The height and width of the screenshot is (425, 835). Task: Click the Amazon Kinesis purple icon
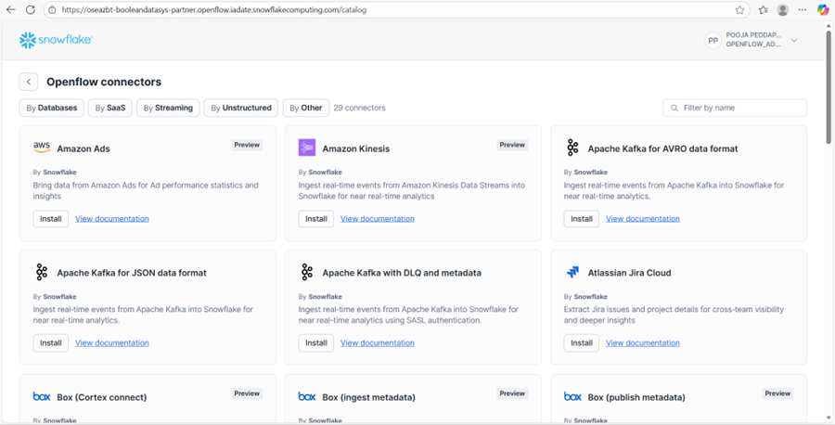pos(307,148)
